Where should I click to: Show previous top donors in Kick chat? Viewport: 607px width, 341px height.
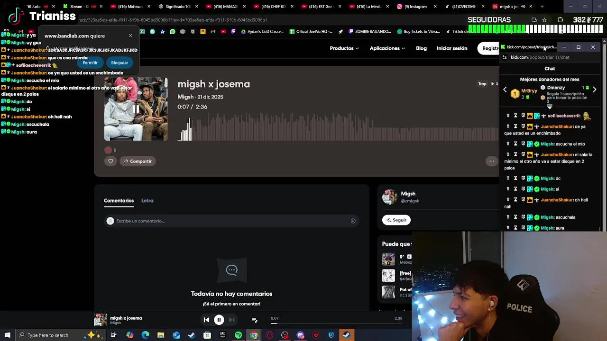(x=505, y=90)
